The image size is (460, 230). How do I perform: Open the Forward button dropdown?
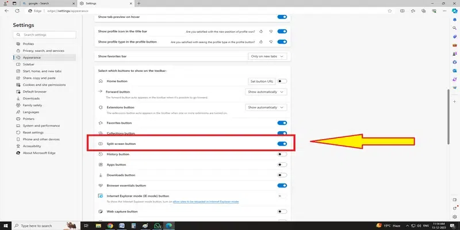[x=266, y=92]
